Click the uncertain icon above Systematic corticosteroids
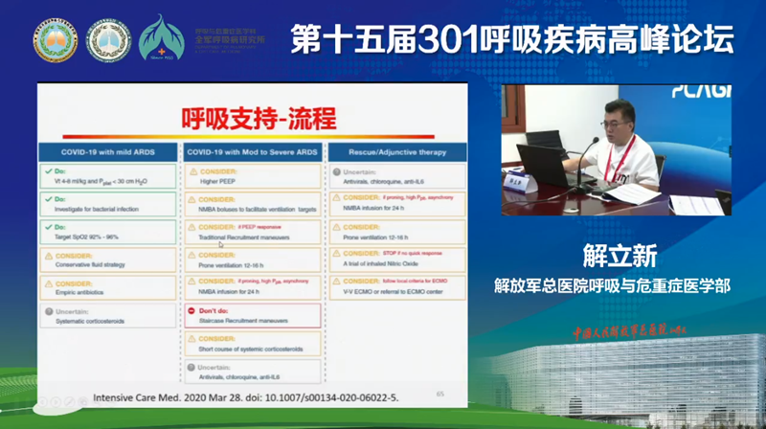 (x=49, y=312)
